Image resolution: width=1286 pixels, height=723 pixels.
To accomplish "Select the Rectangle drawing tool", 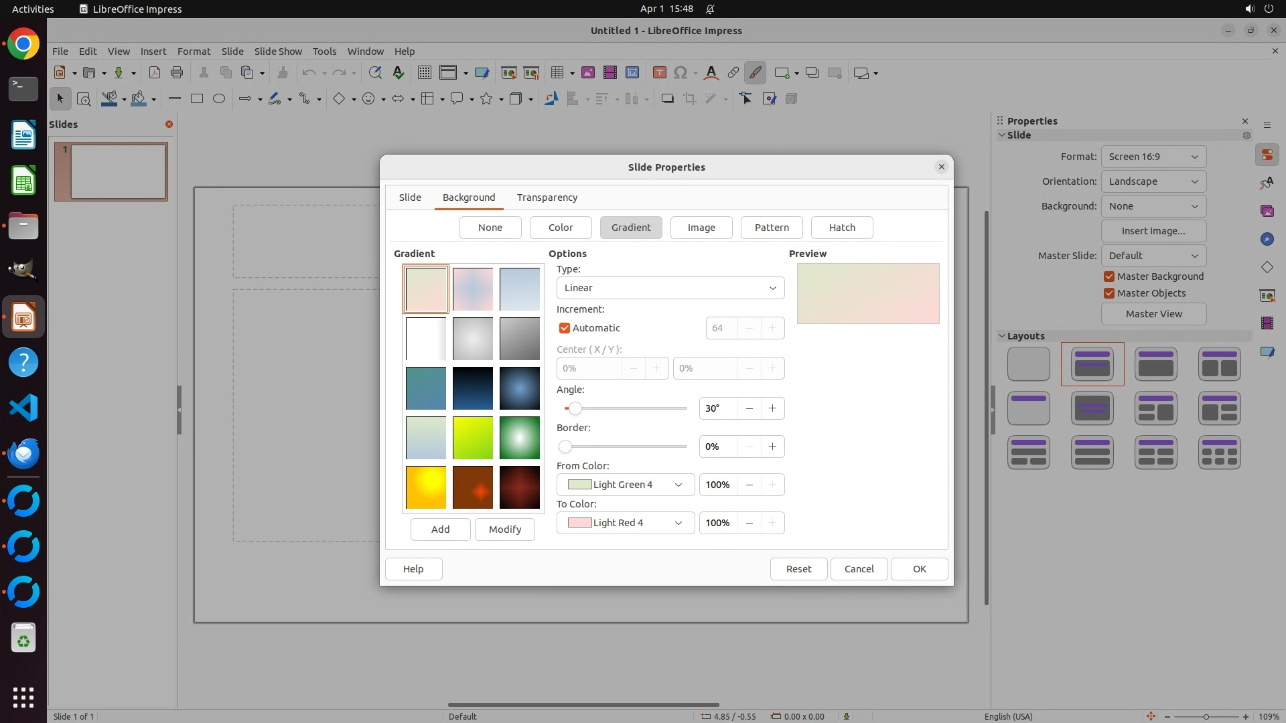I will pyautogui.click(x=197, y=98).
